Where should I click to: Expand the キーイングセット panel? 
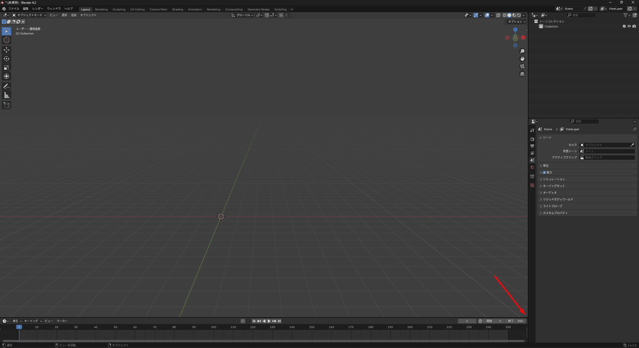(x=587, y=186)
